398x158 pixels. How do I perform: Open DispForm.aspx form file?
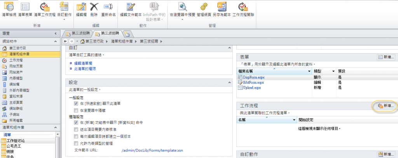pyautogui.click(x=254, y=77)
